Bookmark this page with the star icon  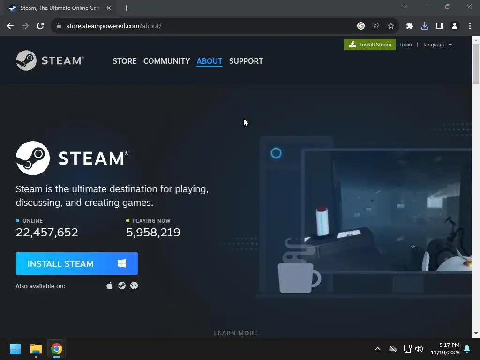(391, 26)
